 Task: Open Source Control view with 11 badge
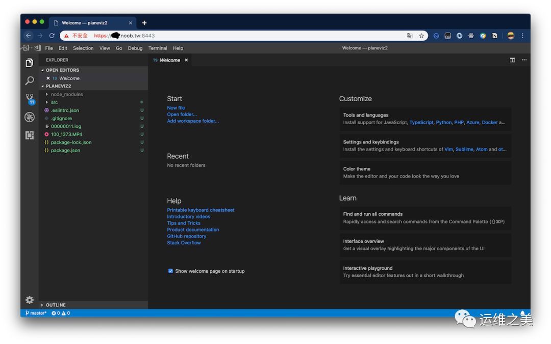pyautogui.click(x=30, y=98)
